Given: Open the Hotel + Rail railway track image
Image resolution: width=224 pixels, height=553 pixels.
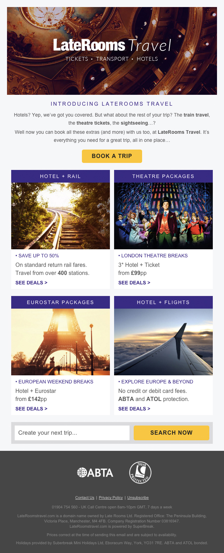Looking at the screenshot, I should pos(61,216).
